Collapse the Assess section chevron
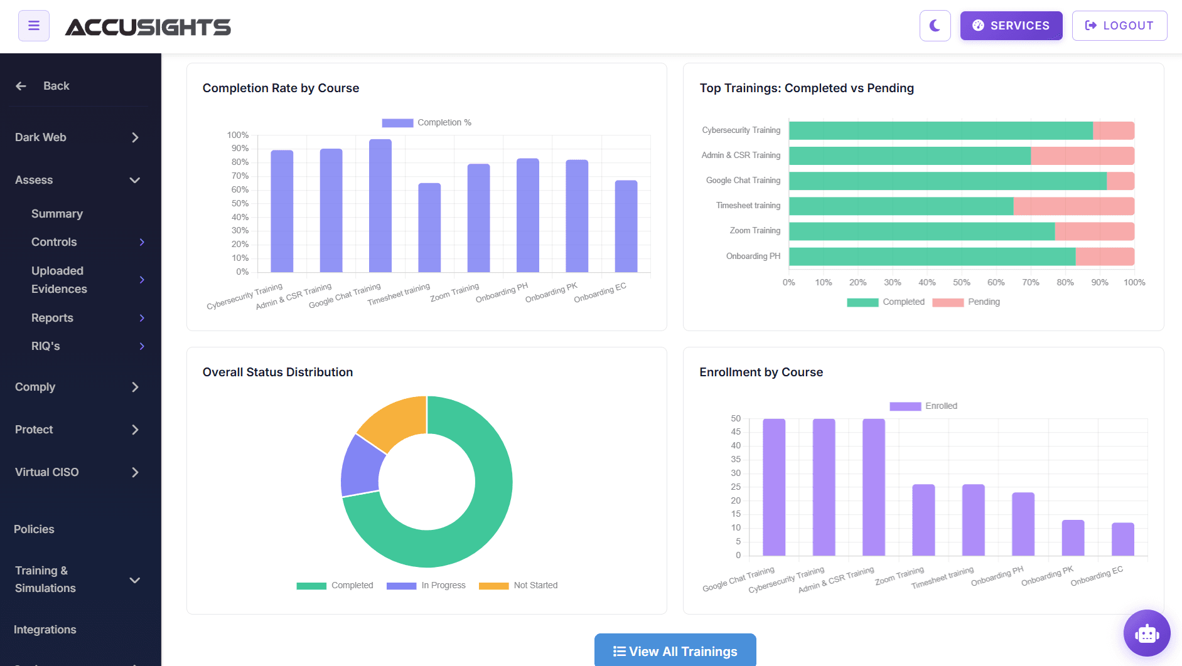1182x666 pixels. tap(135, 180)
